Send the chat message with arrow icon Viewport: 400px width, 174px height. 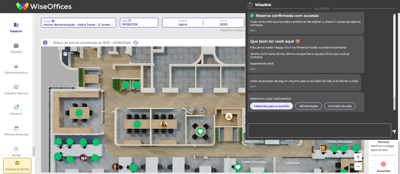tap(394, 132)
